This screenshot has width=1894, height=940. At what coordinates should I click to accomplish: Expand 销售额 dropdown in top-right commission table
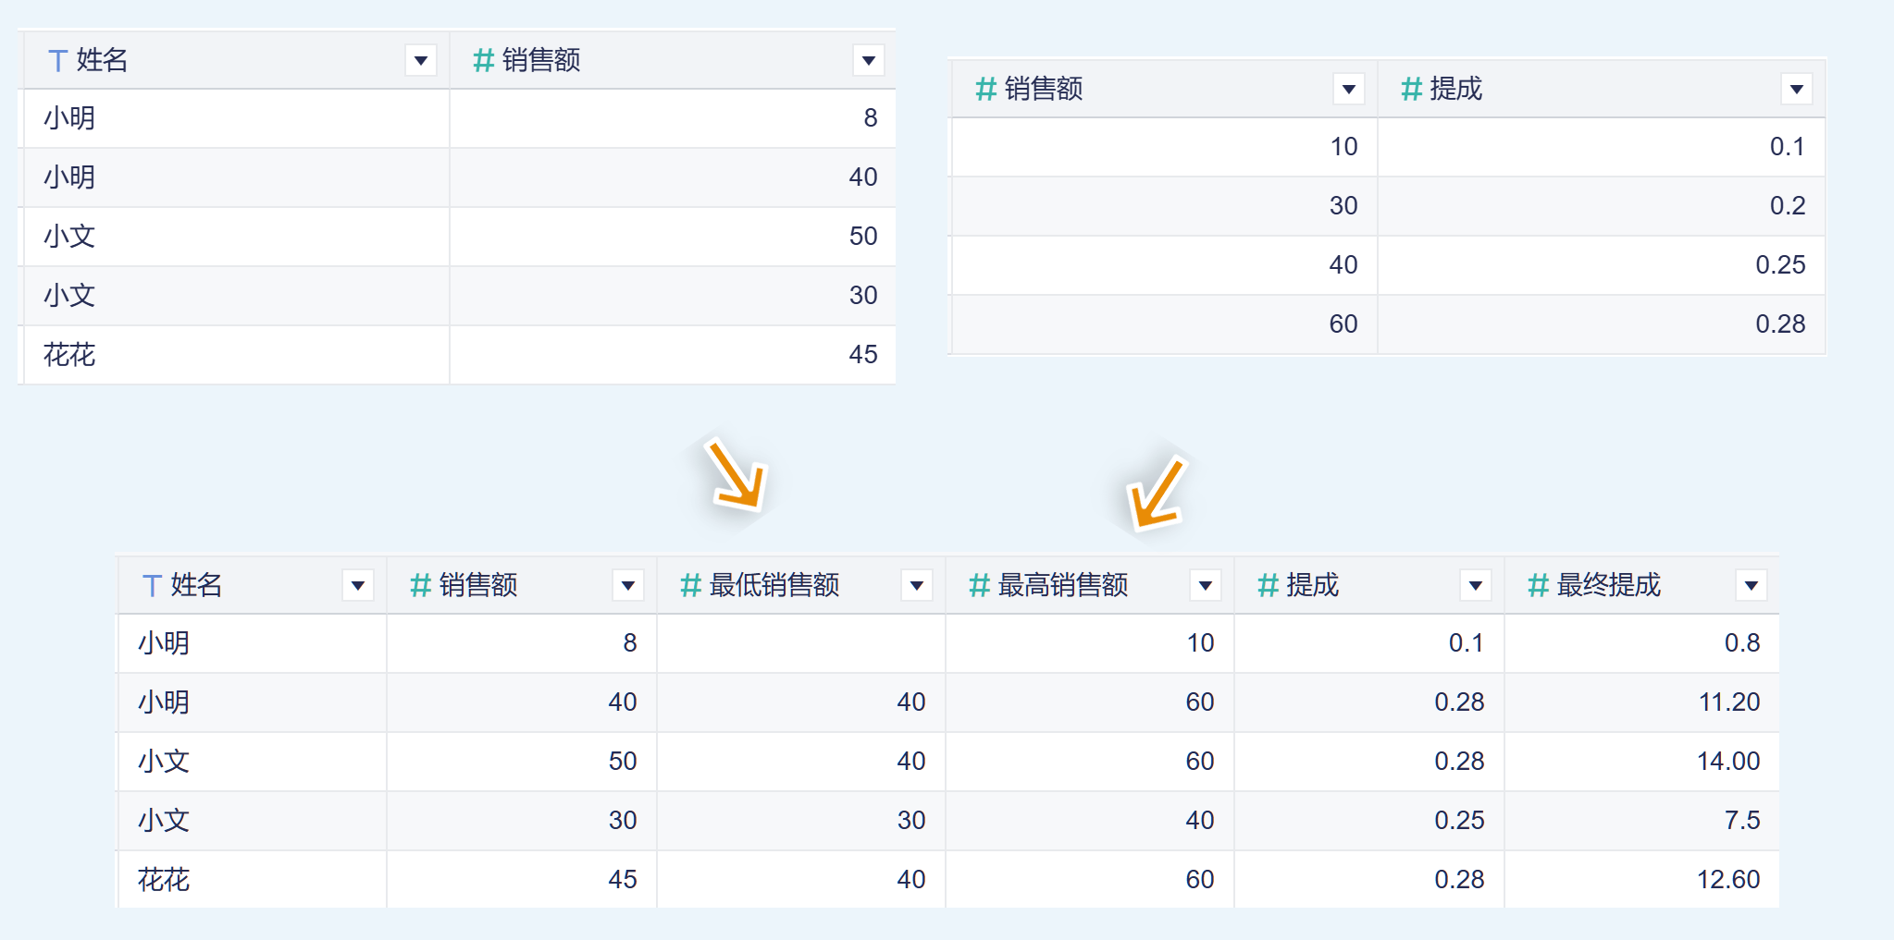(x=1348, y=90)
